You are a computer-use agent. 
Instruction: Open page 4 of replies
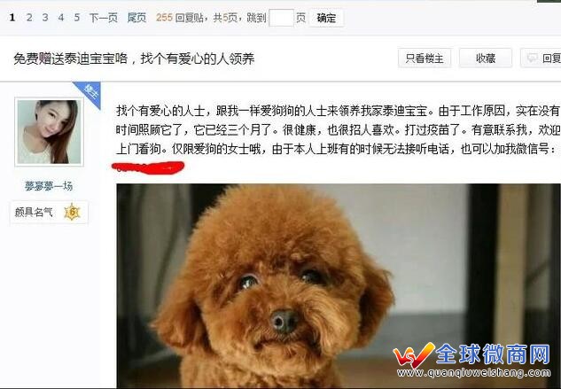tap(61, 18)
